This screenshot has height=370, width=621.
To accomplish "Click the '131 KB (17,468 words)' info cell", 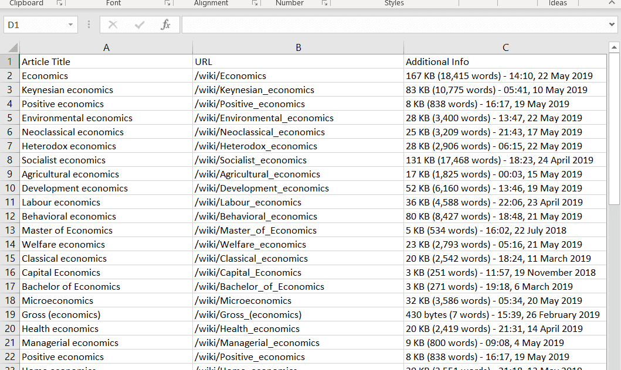I will click(x=505, y=160).
